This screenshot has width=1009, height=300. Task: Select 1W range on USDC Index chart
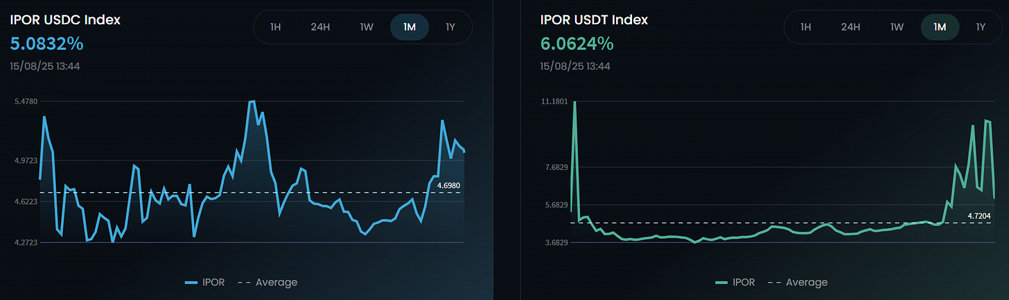(x=366, y=27)
